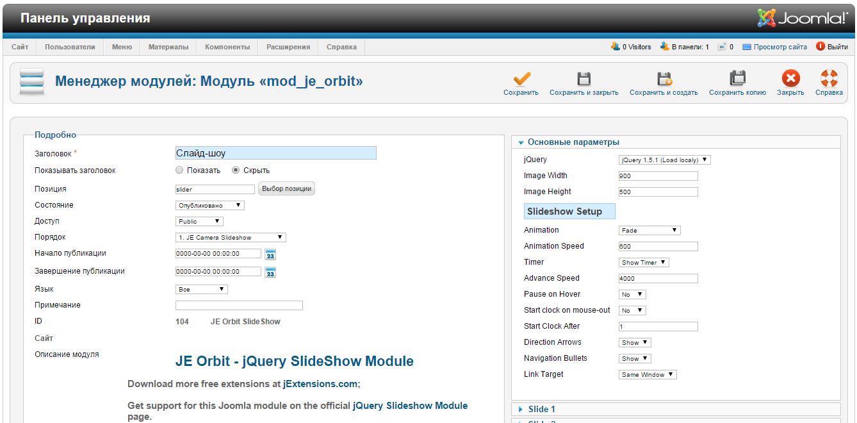Image resolution: width=857 pixels, height=423 pixels.
Task: Click Сохранить и создать icon
Action: [x=664, y=78]
